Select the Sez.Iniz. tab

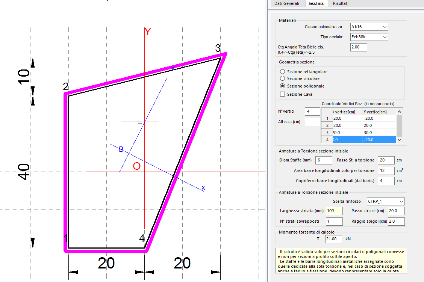(x=316, y=3)
